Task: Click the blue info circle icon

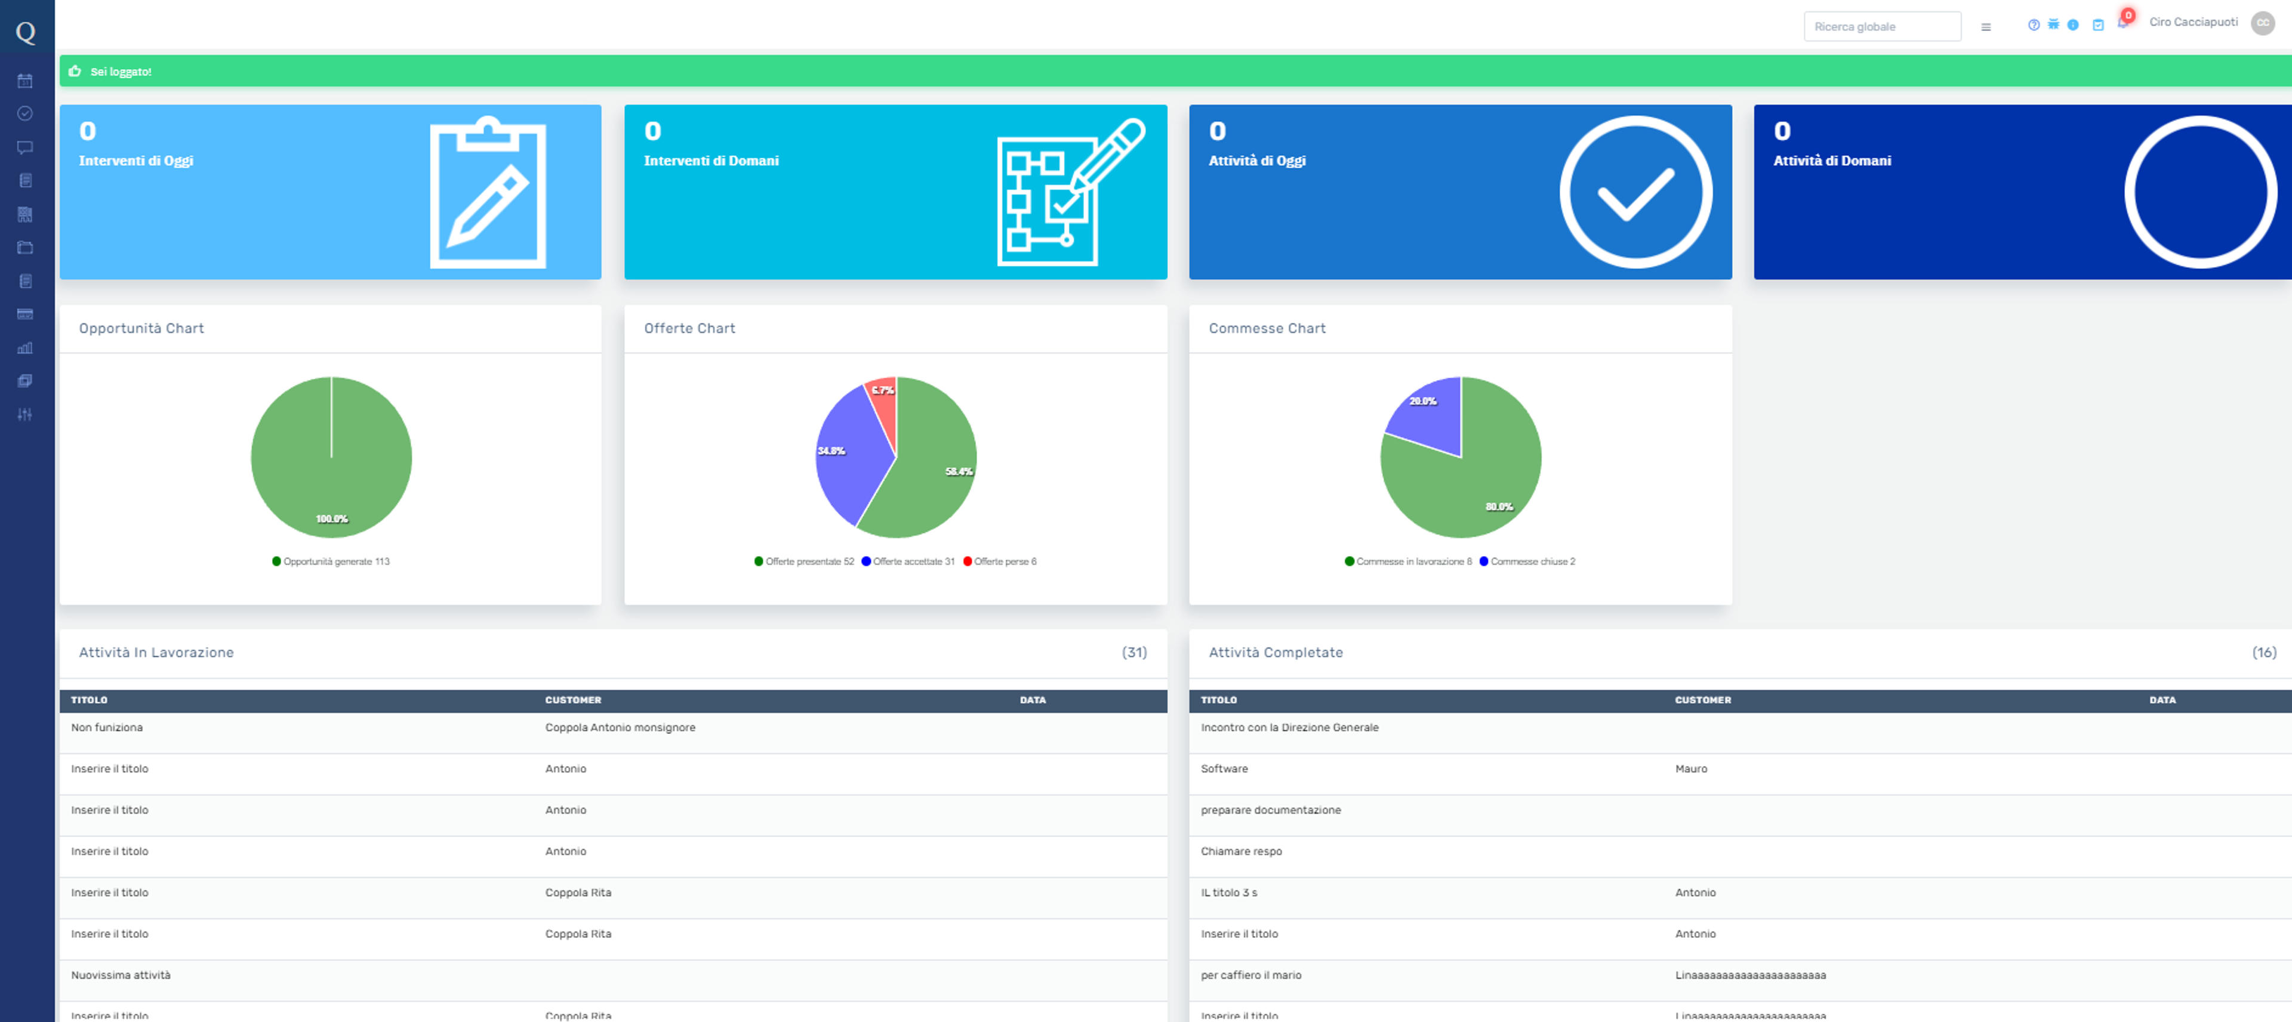Action: tap(2073, 25)
